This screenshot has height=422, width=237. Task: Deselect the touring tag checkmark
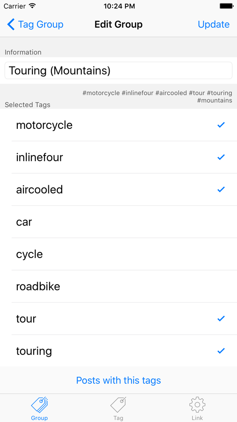pos(221,351)
